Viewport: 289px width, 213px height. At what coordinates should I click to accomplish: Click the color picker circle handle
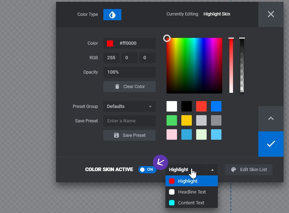[x=167, y=38]
